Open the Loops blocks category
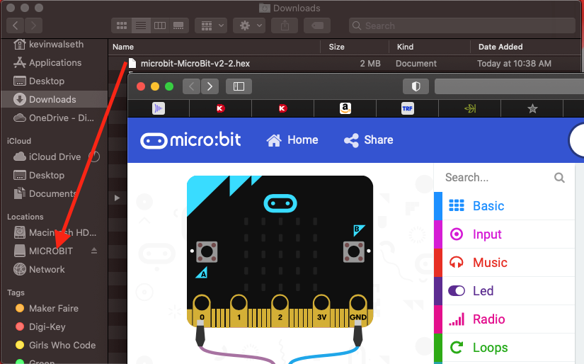 coord(490,348)
